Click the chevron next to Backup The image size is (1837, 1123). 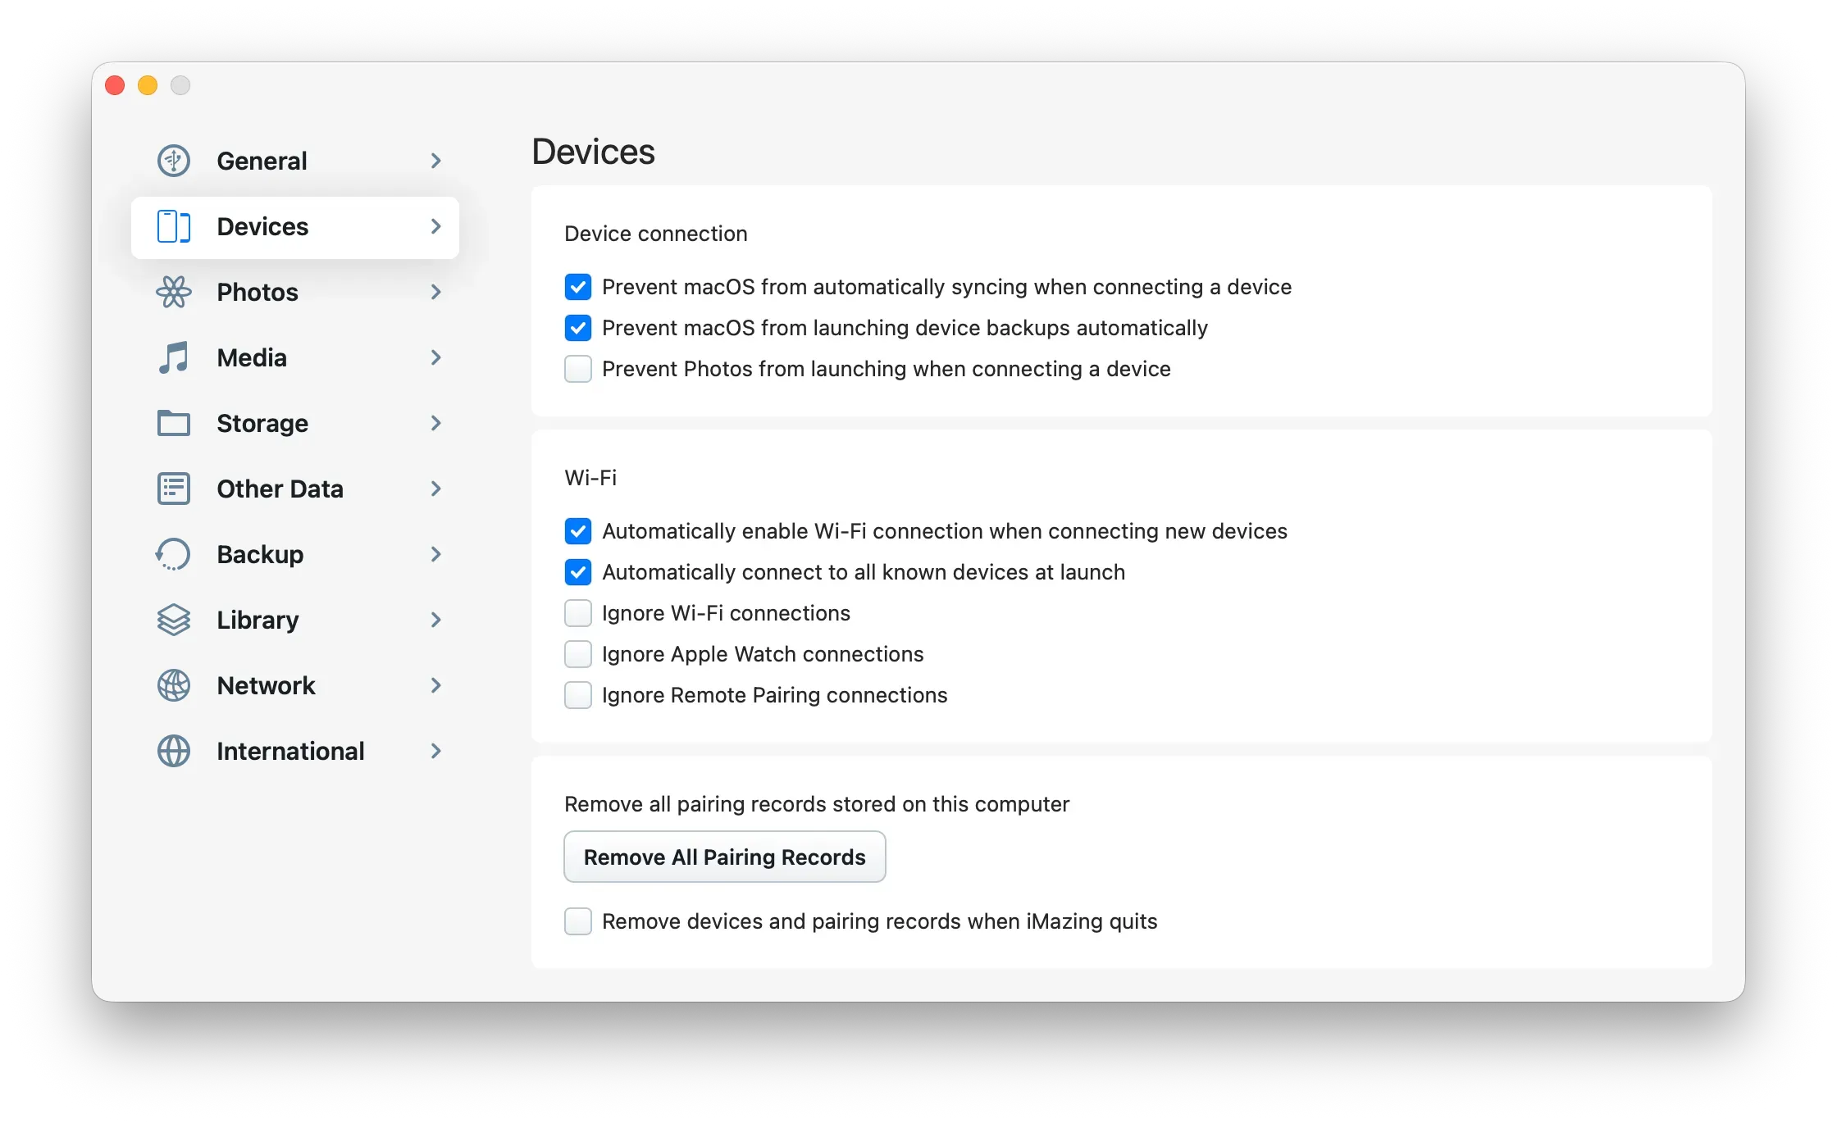(435, 554)
